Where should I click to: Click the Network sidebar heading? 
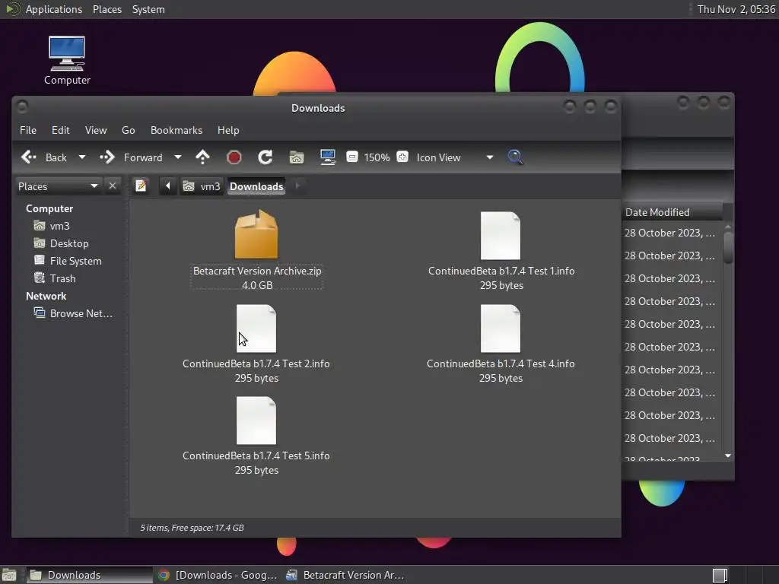tap(46, 296)
